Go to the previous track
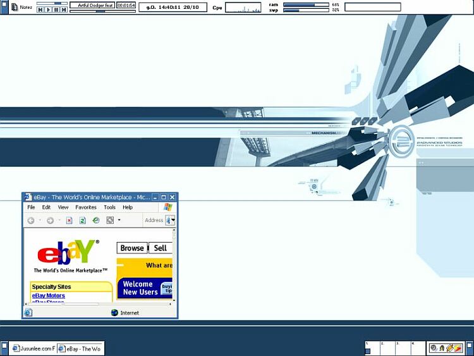This screenshot has height=356, width=474. [x=41, y=10]
